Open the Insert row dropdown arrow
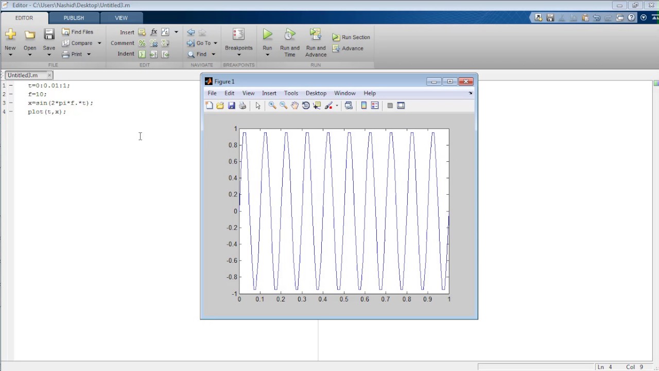Viewport: 659px width, 371px height. pyautogui.click(x=176, y=32)
